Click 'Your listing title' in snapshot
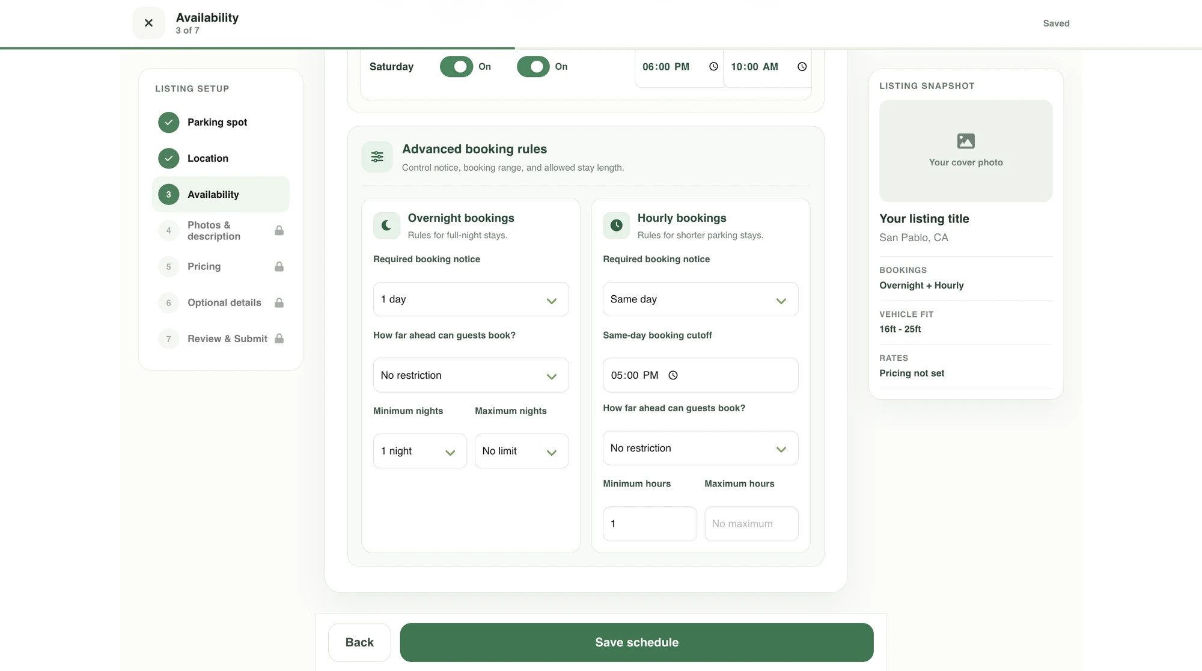 pyautogui.click(x=924, y=219)
